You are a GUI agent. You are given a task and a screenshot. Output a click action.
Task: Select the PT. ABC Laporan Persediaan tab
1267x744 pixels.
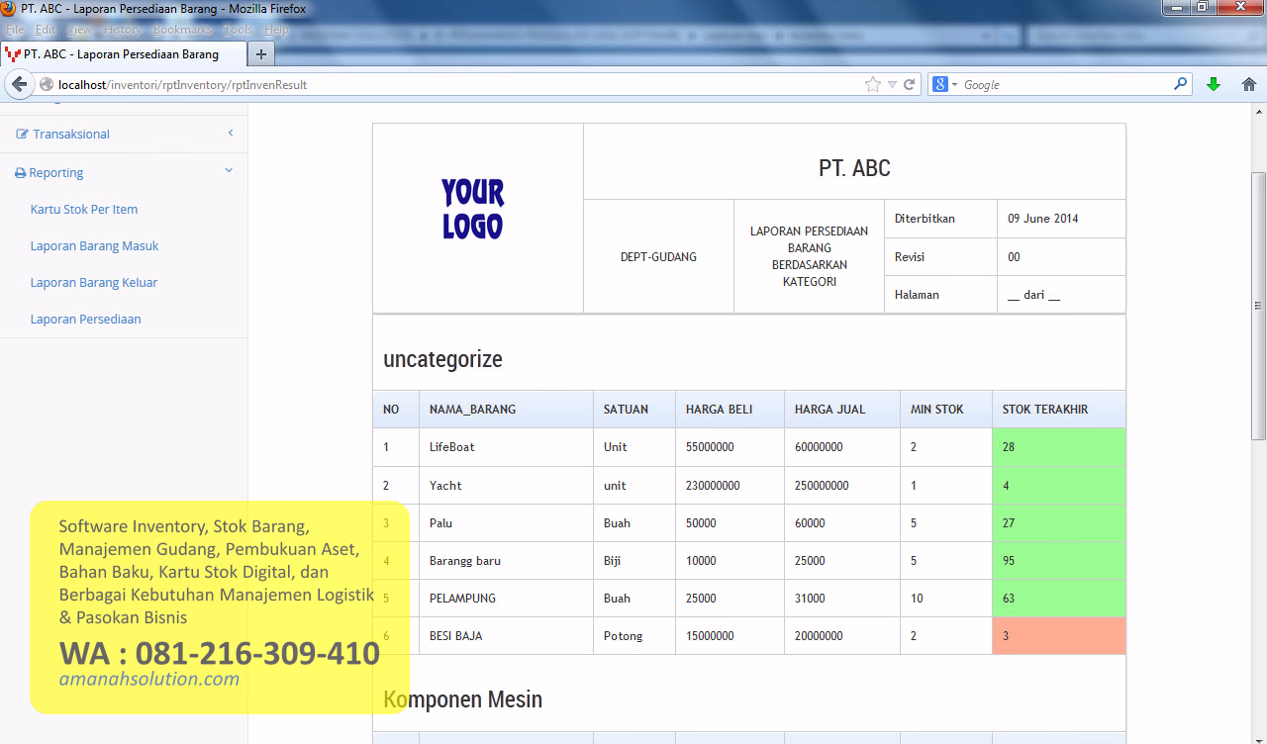pos(123,54)
